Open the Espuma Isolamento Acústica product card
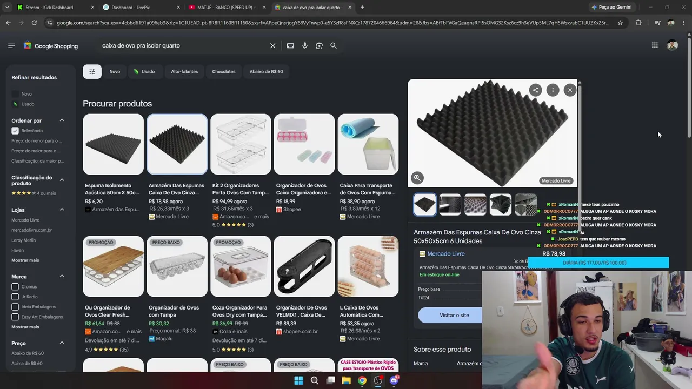Image resolution: width=692 pixels, height=389 pixels. tap(113, 164)
